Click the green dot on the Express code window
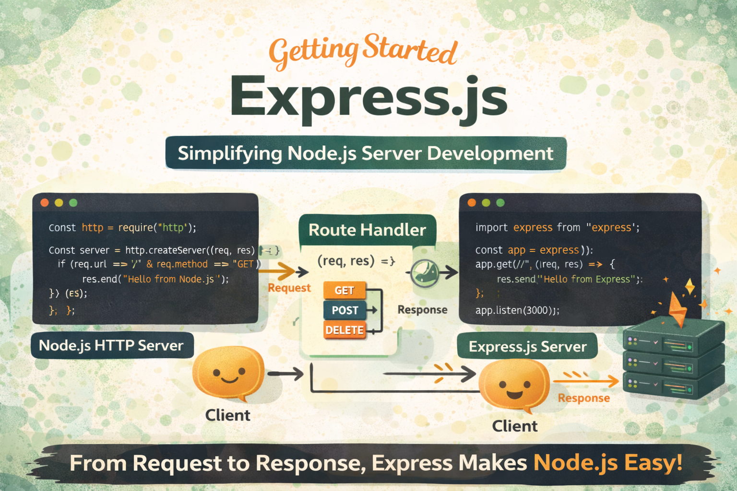The width and height of the screenshot is (737, 491). [500, 202]
